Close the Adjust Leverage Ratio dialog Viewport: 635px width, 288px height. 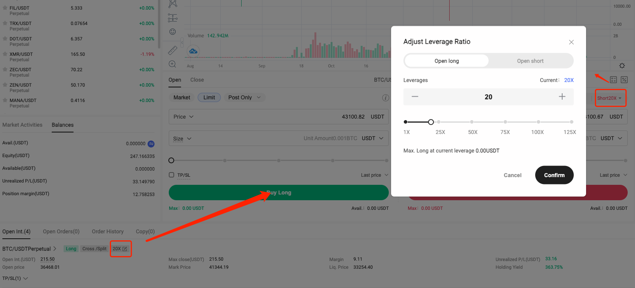[x=571, y=42]
